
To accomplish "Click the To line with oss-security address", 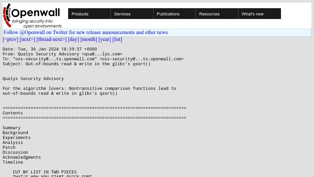I will [93, 59].
